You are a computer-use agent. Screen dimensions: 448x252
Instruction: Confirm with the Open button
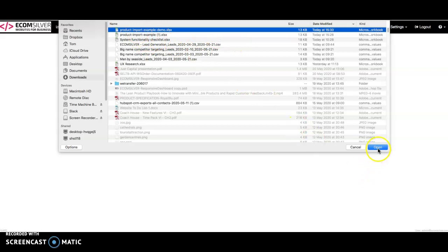[x=377, y=147]
